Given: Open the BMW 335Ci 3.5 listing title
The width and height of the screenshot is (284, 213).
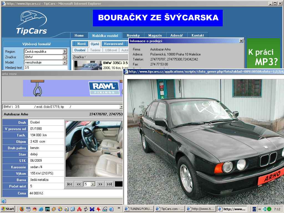Looking at the screenshot, I should [x=115, y=63].
